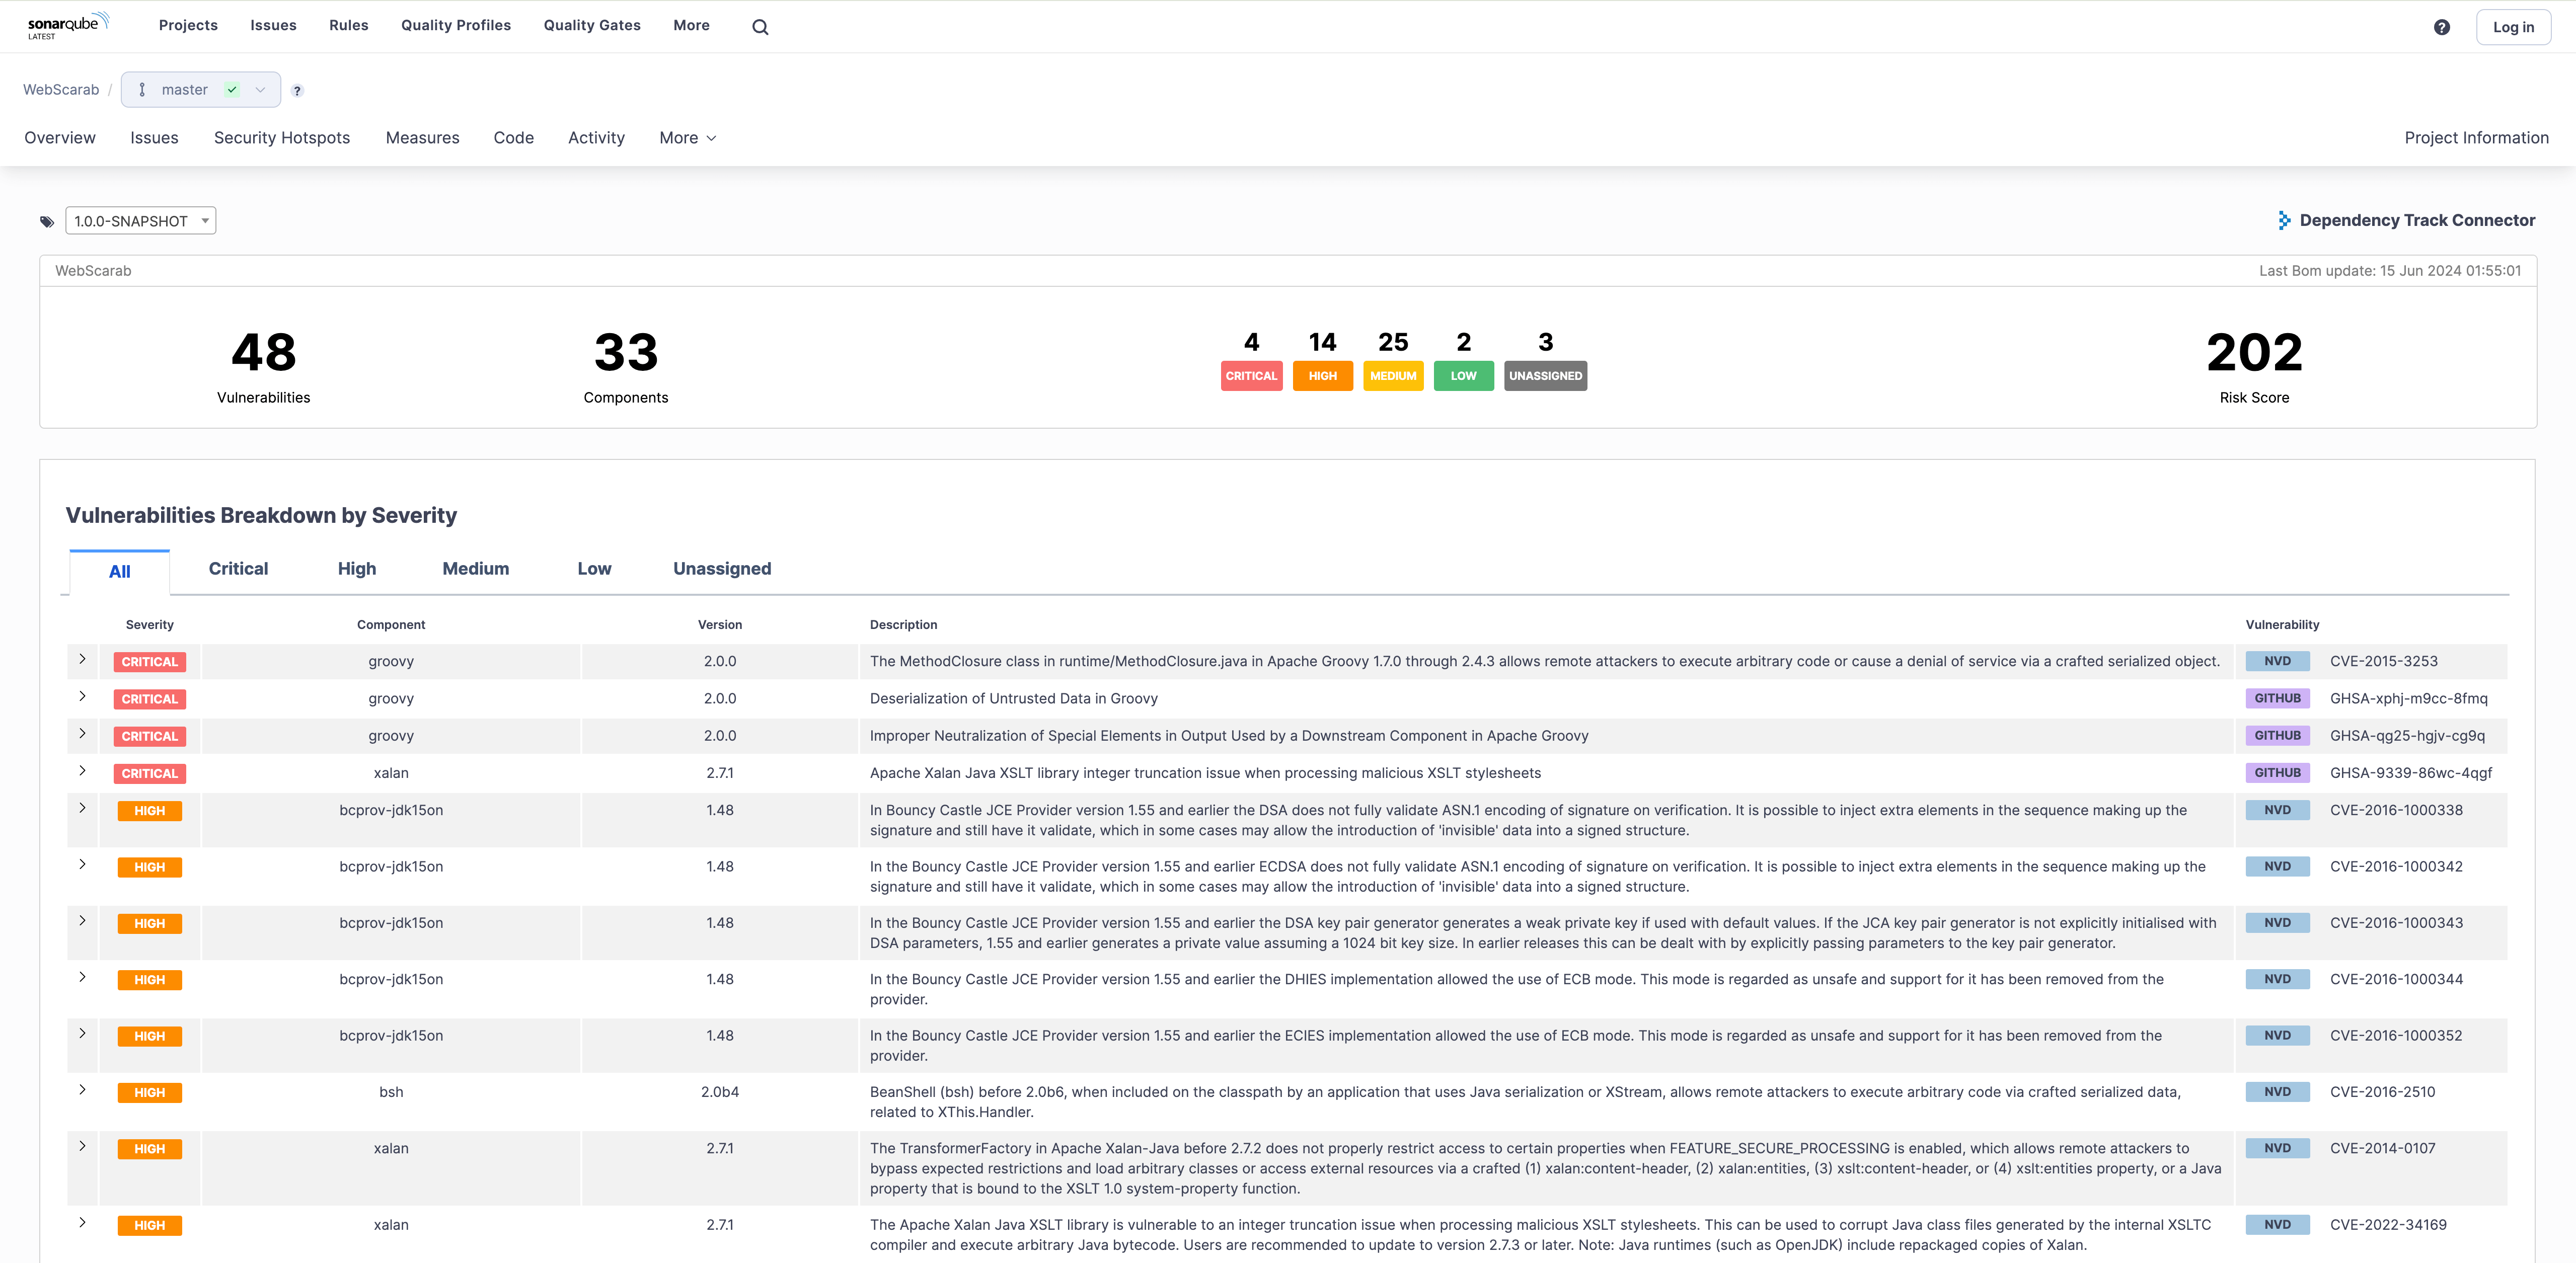Switch to the Critical severity tab
Image resolution: width=2576 pixels, height=1263 pixels.
pyautogui.click(x=238, y=569)
